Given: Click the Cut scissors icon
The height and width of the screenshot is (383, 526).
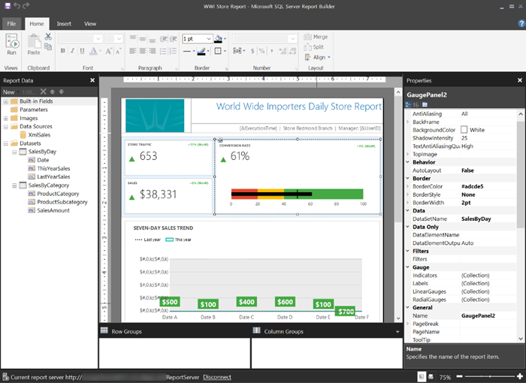Looking at the screenshot, I should tap(49, 36).
